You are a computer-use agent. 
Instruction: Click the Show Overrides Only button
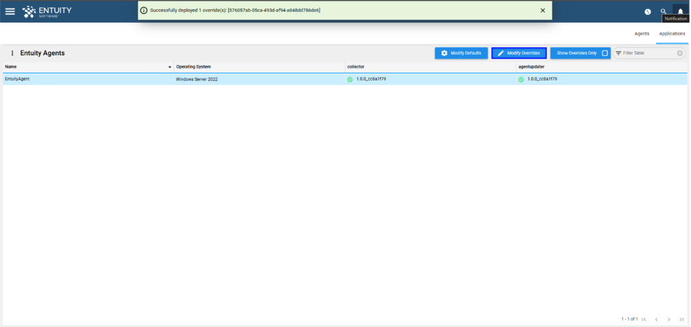(580, 53)
